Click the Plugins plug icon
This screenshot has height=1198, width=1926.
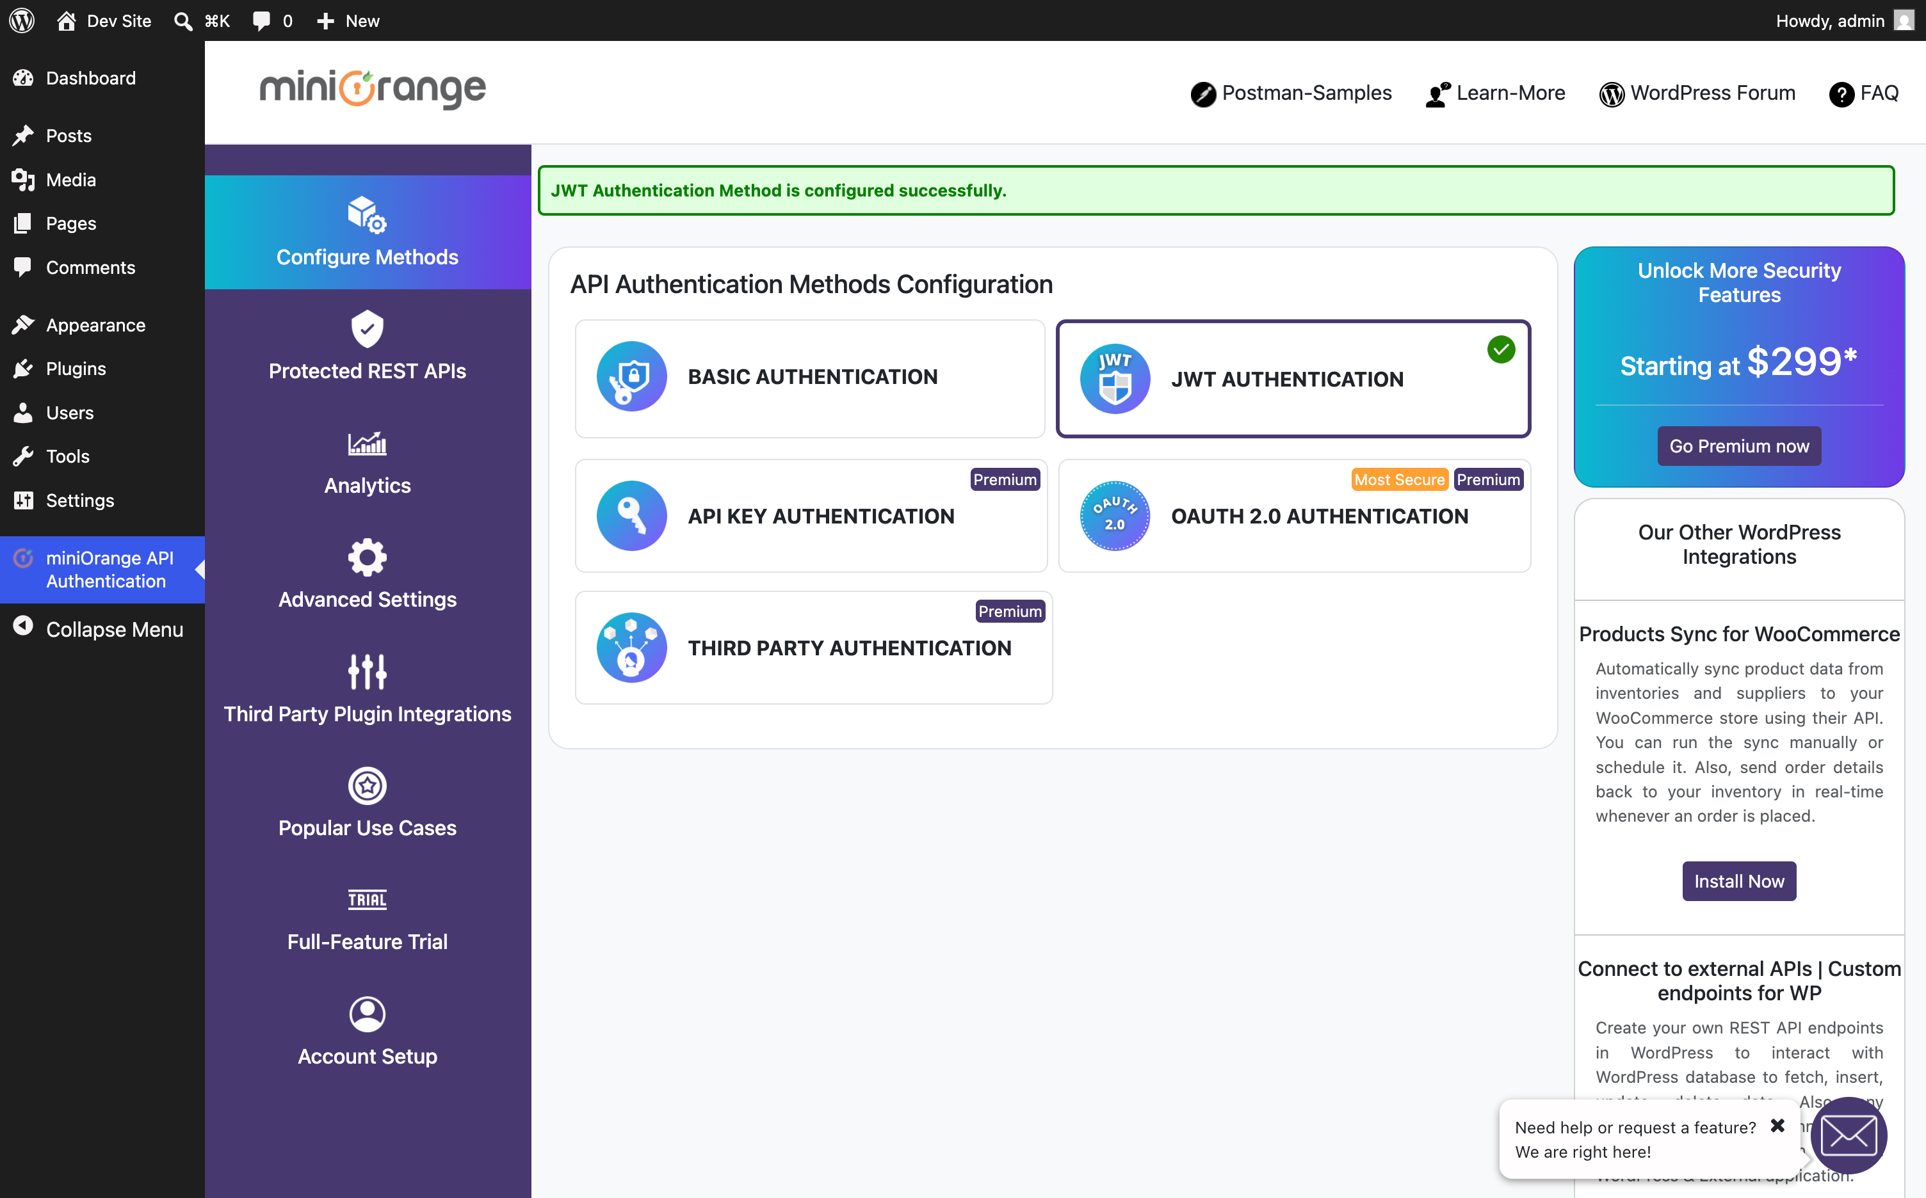pyautogui.click(x=23, y=369)
